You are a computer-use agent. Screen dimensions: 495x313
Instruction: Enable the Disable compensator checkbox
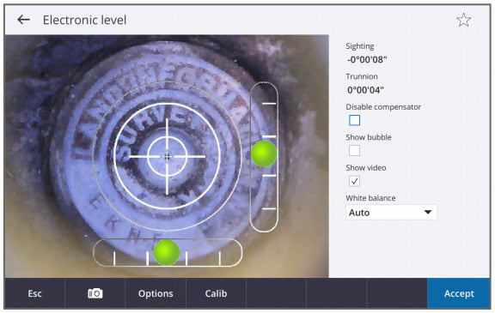pyautogui.click(x=354, y=120)
